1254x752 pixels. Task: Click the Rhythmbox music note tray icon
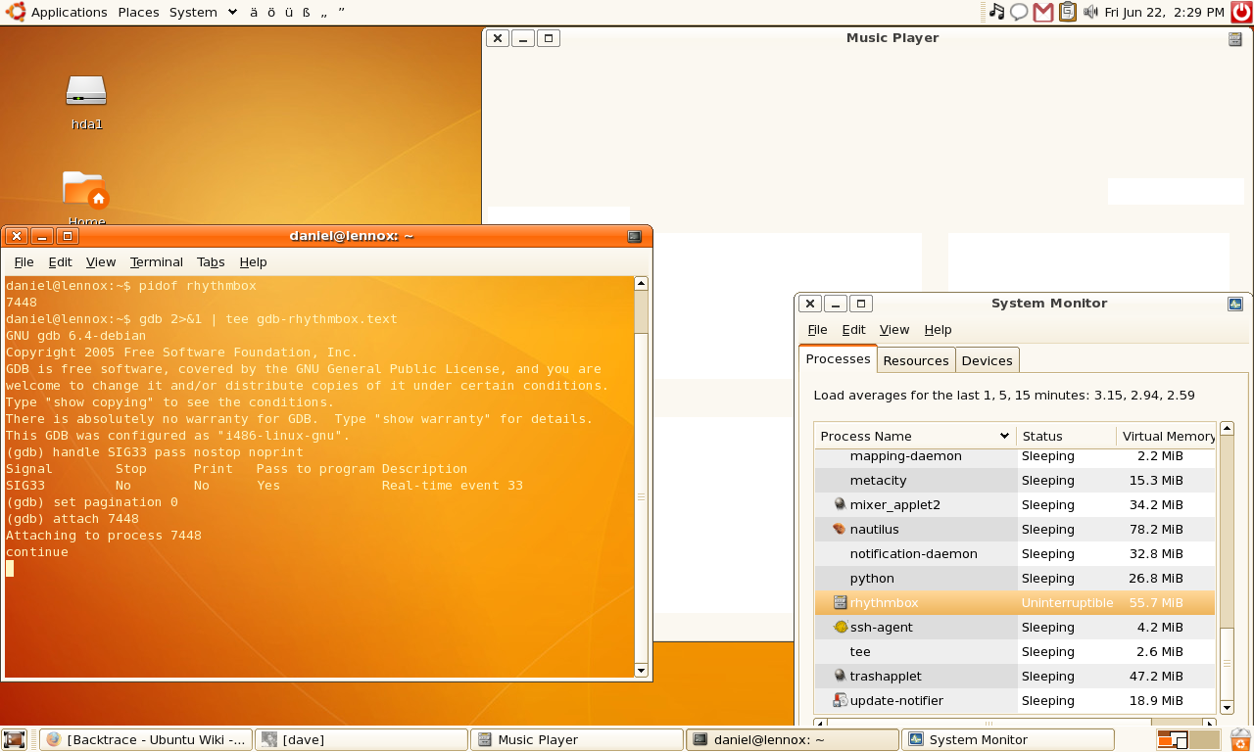(x=996, y=12)
